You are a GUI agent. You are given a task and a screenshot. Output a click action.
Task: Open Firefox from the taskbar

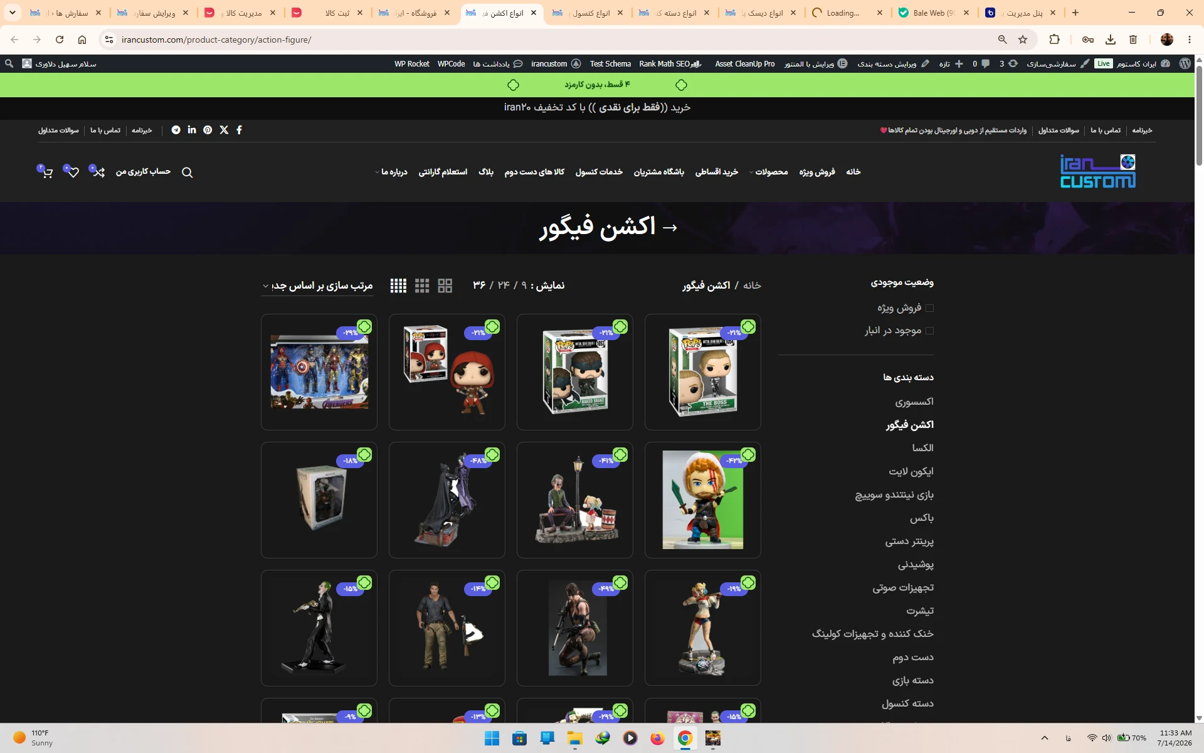(x=657, y=738)
